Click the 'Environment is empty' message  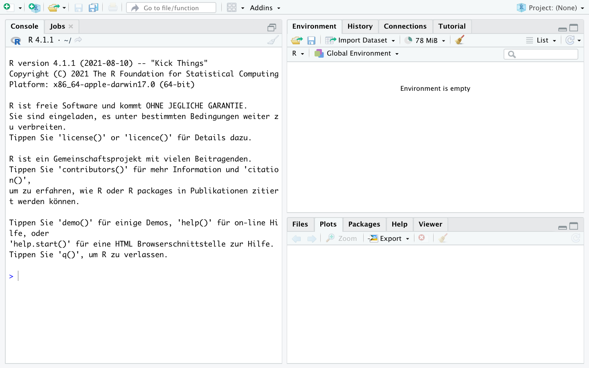point(435,88)
